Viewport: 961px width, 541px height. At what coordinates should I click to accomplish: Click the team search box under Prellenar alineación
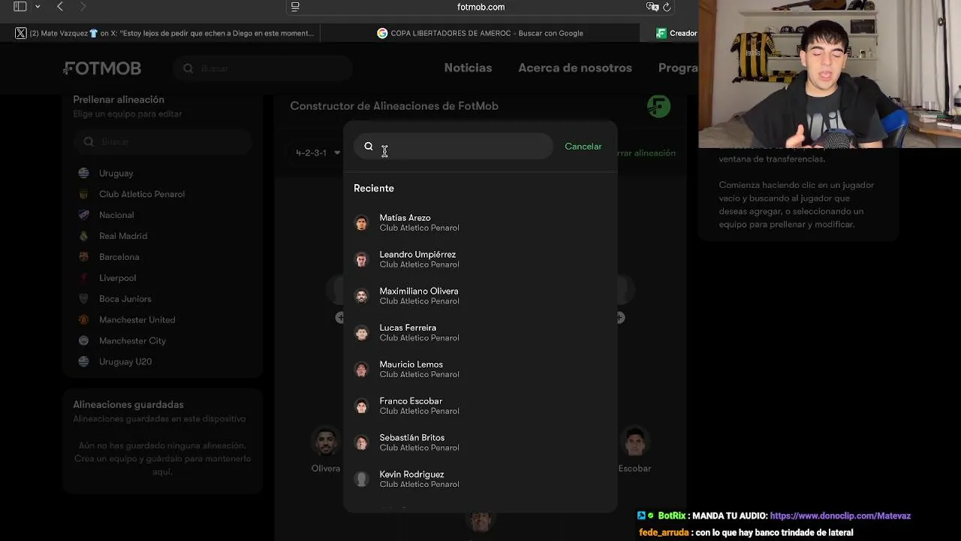tap(162, 141)
